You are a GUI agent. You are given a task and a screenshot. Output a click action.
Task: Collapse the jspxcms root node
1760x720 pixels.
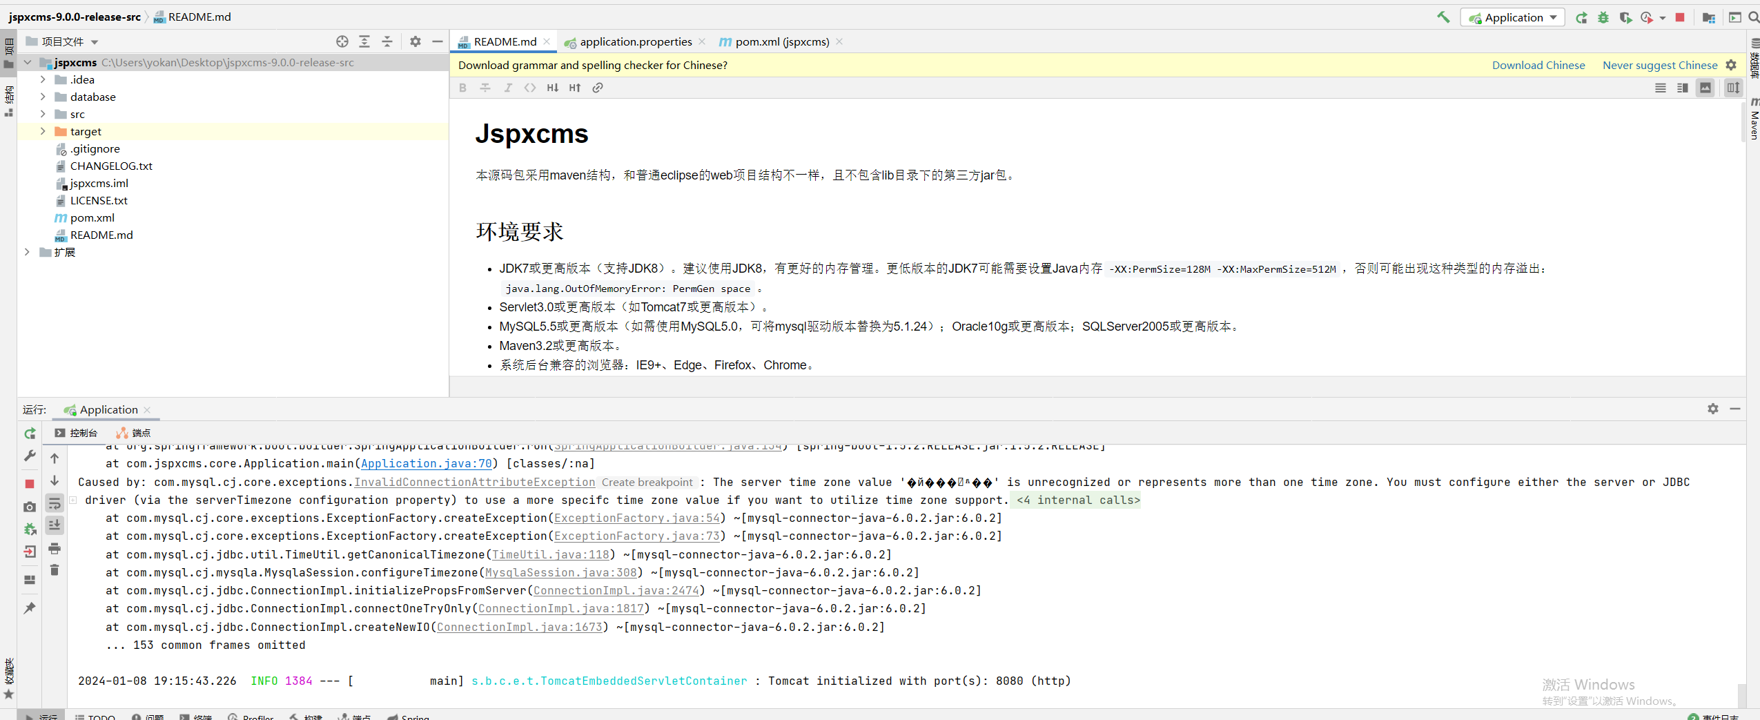click(28, 62)
